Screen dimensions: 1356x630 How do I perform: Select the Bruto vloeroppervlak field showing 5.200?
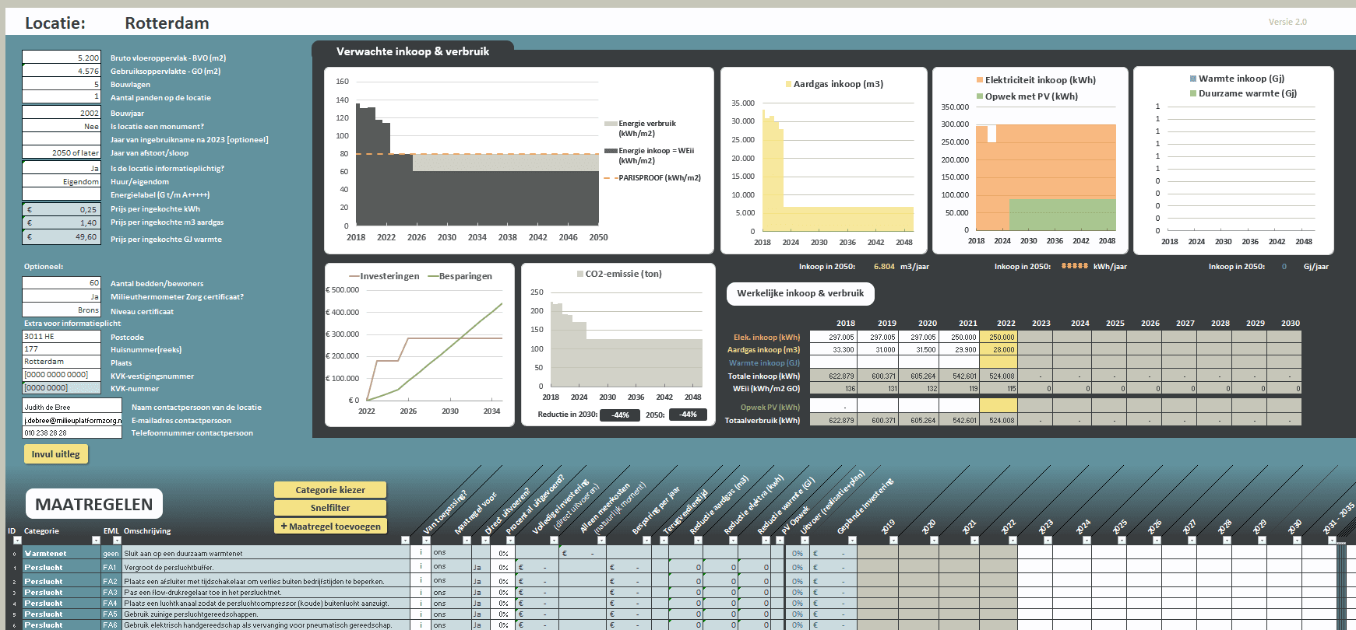[x=62, y=58]
